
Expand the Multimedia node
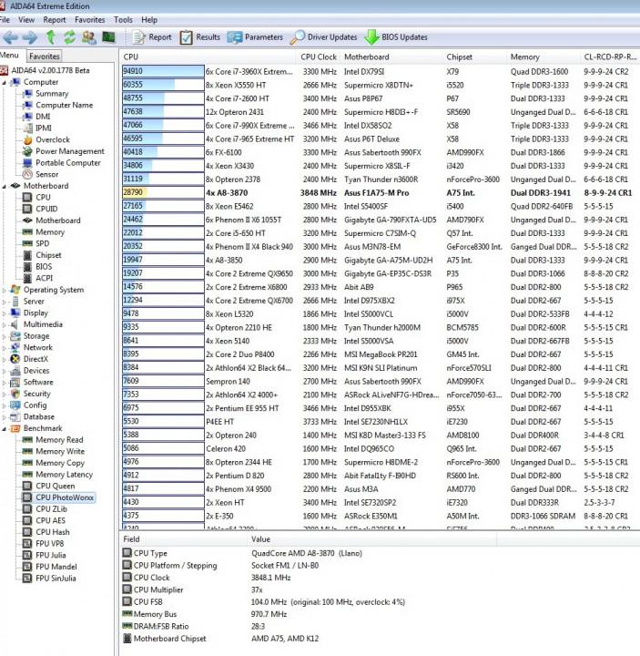(5, 324)
